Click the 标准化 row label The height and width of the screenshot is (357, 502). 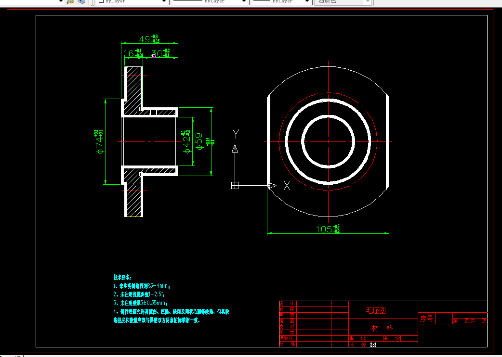click(287, 338)
